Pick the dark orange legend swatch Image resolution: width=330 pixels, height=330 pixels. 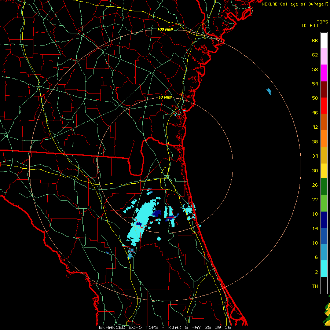pos(324,122)
